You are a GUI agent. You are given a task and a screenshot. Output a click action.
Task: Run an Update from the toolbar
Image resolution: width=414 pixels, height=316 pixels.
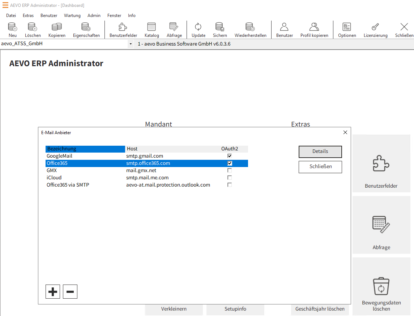point(198,29)
